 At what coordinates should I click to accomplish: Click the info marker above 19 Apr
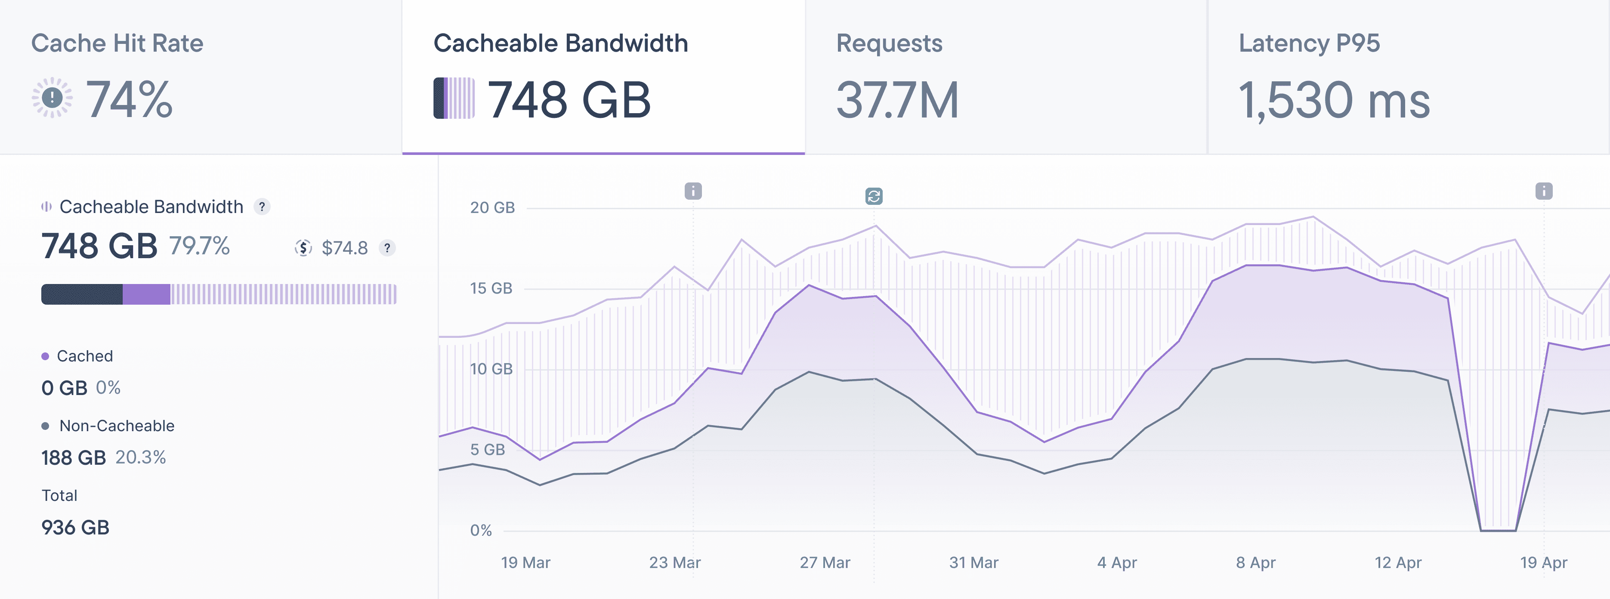pyautogui.click(x=1543, y=191)
